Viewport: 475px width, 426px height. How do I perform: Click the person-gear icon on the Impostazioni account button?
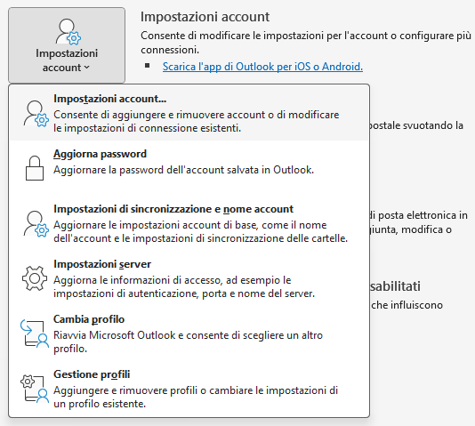(68, 31)
